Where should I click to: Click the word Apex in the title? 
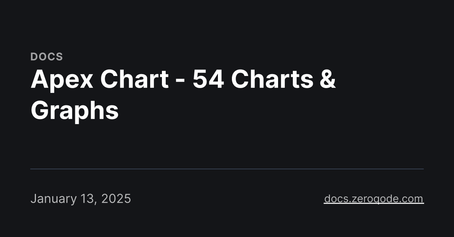click(58, 80)
